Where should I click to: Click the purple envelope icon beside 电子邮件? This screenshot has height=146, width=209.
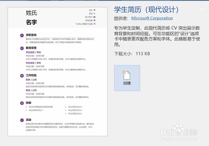94,17
